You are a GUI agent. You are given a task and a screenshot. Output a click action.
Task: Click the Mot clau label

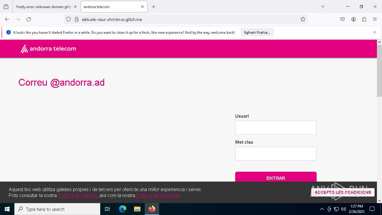coord(244,142)
